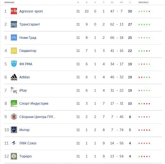Click the Спорт Индустрия green logo
Viewport: 165px width, 164px height.
[14, 104]
